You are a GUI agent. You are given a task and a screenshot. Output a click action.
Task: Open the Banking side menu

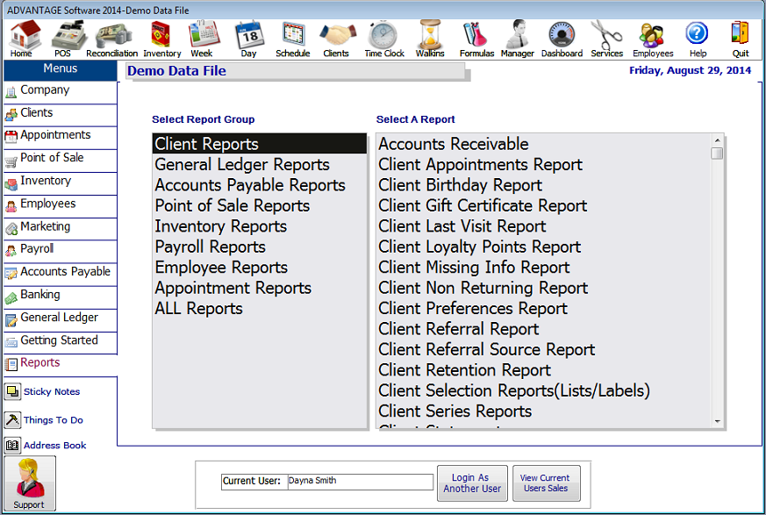(x=60, y=296)
